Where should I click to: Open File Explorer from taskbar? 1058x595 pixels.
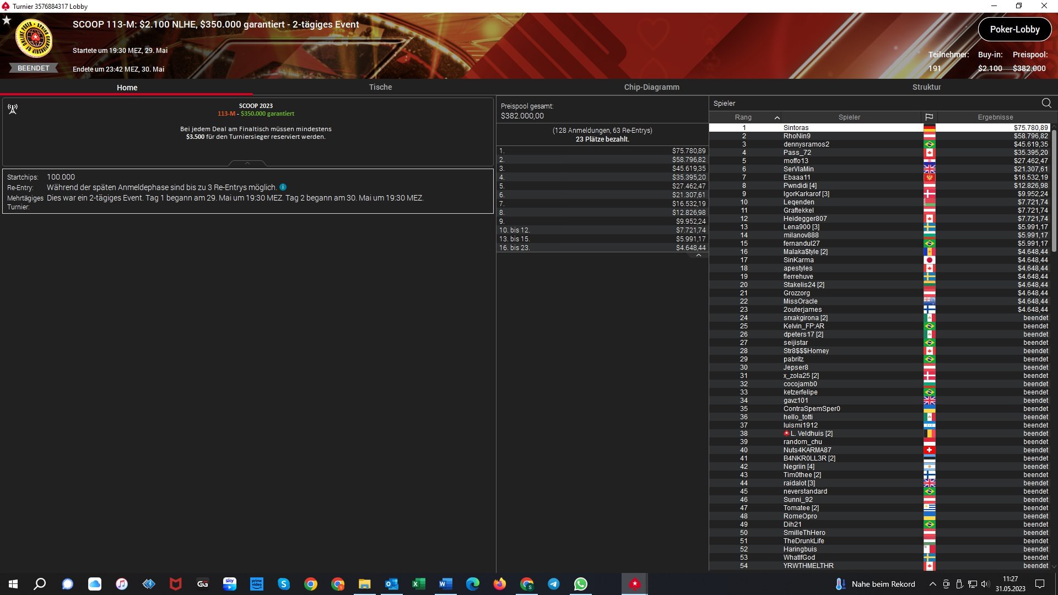pos(364,584)
